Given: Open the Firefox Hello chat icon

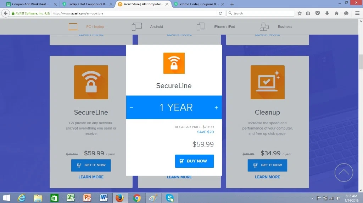Looking at the screenshot, I should click(x=346, y=13).
